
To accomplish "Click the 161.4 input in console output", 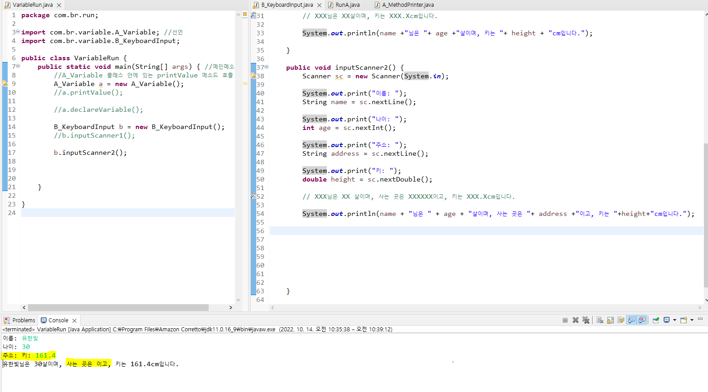I will [45, 355].
